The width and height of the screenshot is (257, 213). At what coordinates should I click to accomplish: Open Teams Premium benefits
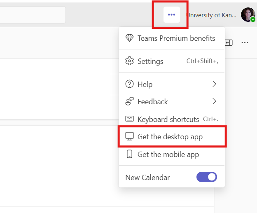[176, 38]
